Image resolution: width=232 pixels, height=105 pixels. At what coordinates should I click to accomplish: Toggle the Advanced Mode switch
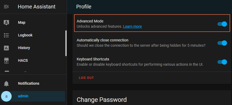click(222, 24)
